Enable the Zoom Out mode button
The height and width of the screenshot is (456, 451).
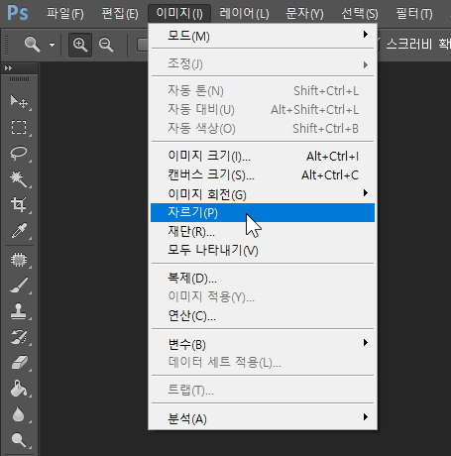pos(106,45)
